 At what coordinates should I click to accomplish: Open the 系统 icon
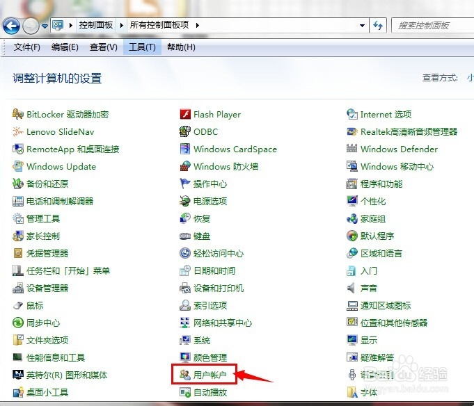pos(185,340)
